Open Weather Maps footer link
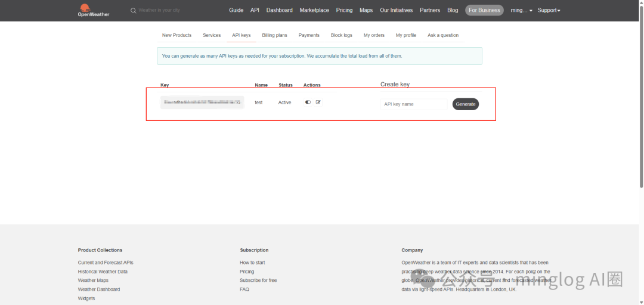This screenshot has height=305, width=644. coord(93,281)
